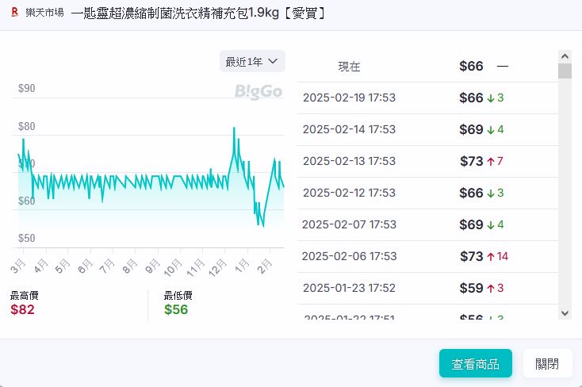Click the lowest price $56 value

tap(176, 309)
